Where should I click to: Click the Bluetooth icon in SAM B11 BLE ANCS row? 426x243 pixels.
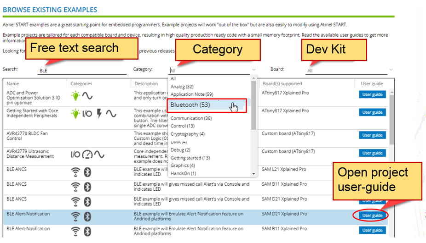pyautogui.click(x=87, y=187)
